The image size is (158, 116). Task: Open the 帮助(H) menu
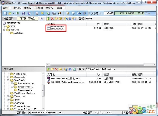[x=61, y=8]
